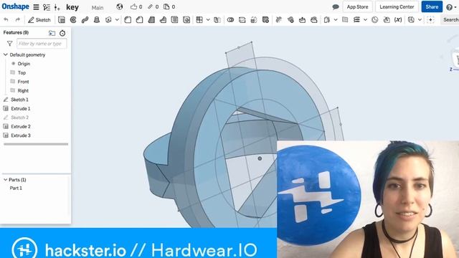Select the Rib tool icon

coord(163,20)
